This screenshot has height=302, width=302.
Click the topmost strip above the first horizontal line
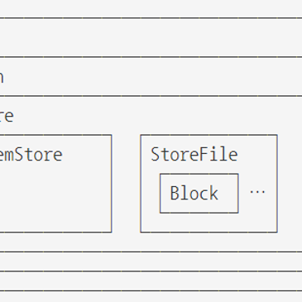pos(151,8)
